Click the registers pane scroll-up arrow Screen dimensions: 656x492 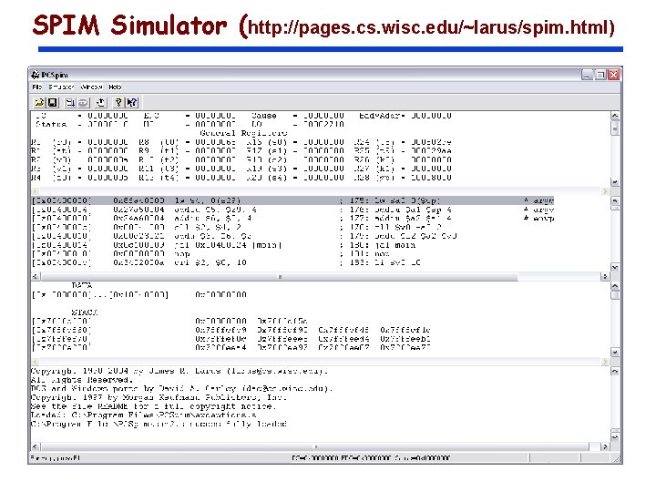(x=615, y=116)
